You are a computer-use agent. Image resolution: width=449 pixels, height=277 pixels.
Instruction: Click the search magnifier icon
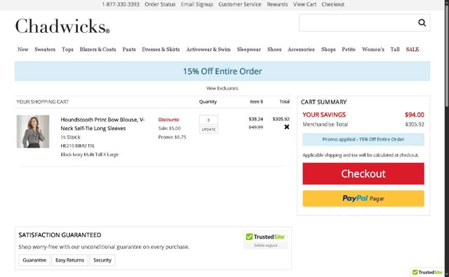[x=422, y=23]
